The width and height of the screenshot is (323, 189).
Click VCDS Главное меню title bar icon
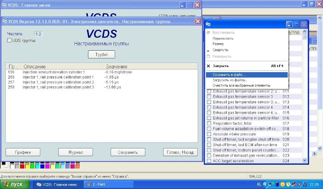[x=4, y=5]
